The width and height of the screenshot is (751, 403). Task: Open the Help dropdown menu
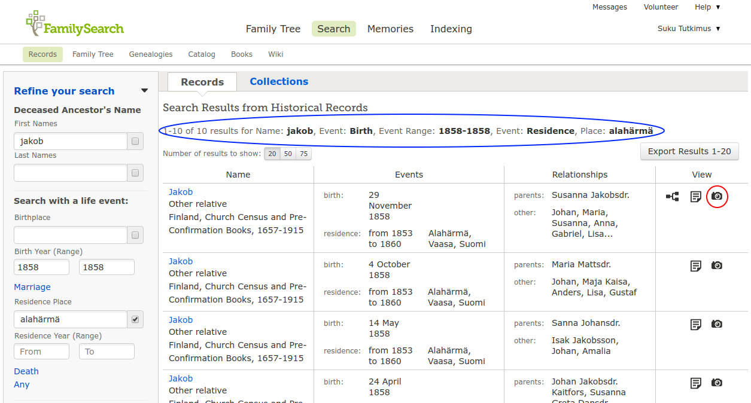[x=707, y=7]
